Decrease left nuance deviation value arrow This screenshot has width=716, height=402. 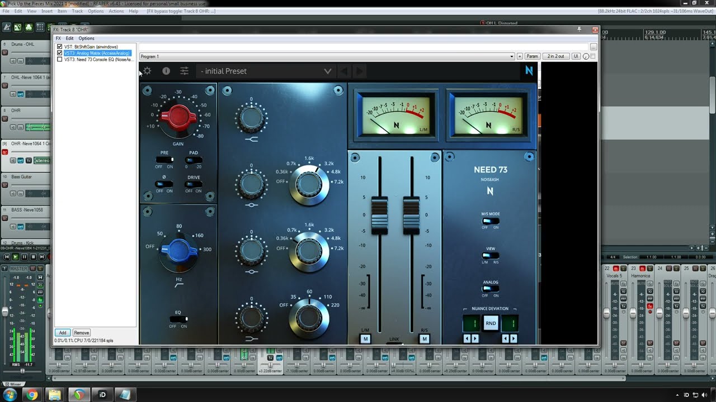click(467, 338)
